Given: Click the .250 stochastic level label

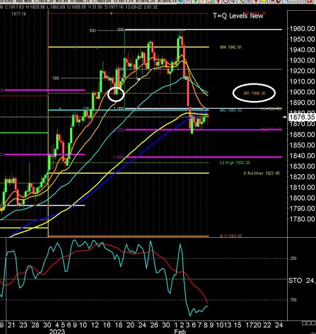Looking at the screenshot, I should click(293, 258).
